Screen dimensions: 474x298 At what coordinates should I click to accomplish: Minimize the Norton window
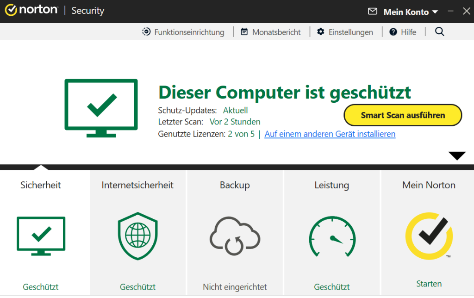point(451,11)
